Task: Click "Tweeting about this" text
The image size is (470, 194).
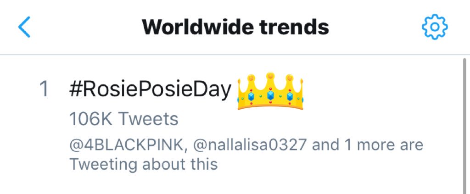Action: click(x=144, y=164)
